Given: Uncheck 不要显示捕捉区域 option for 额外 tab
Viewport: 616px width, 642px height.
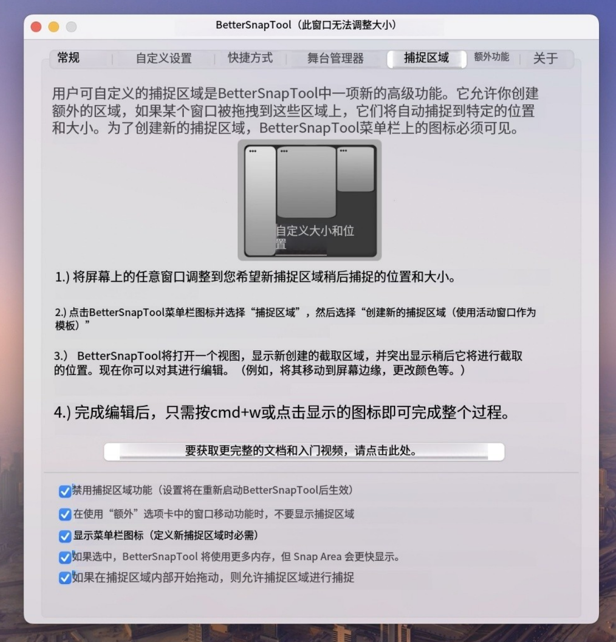Looking at the screenshot, I should pos(65,515).
